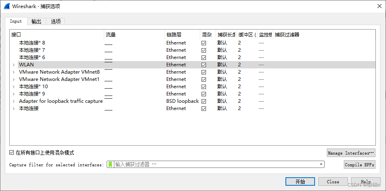Expand the last 本地连接 interface row
Image resolution: width=386 pixels, height=191 pixels.
point(14,108)
